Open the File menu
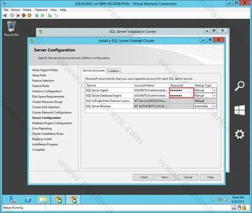This screenshot has height=213, width=252. [x=6, y=10]
